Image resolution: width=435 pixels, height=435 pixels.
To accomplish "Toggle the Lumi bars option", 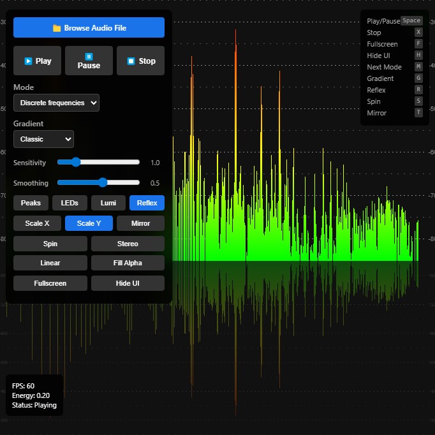I will coord(108,203).
